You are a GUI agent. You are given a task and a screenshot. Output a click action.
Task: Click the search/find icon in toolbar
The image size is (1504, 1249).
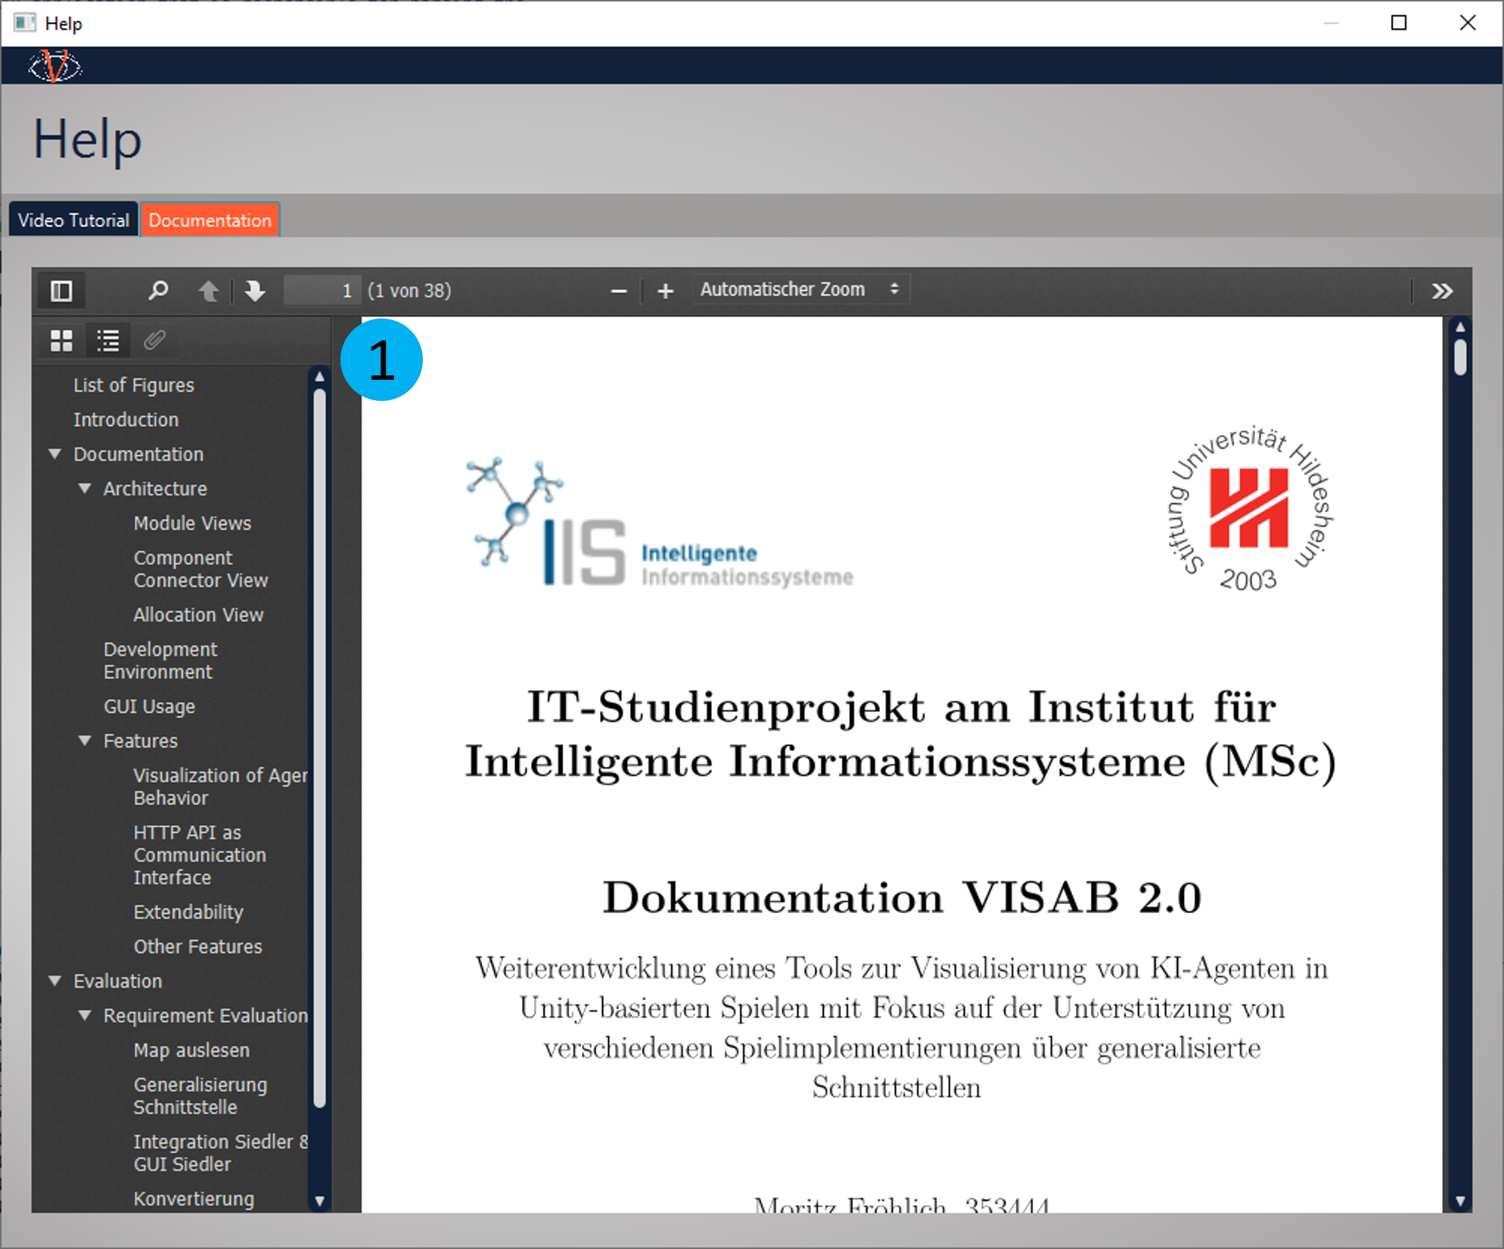coord(160,288)
